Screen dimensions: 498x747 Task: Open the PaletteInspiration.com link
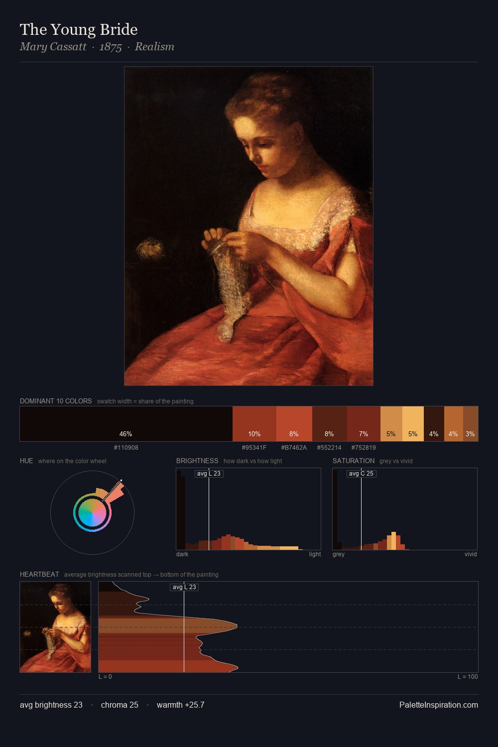tap(439, 705)
